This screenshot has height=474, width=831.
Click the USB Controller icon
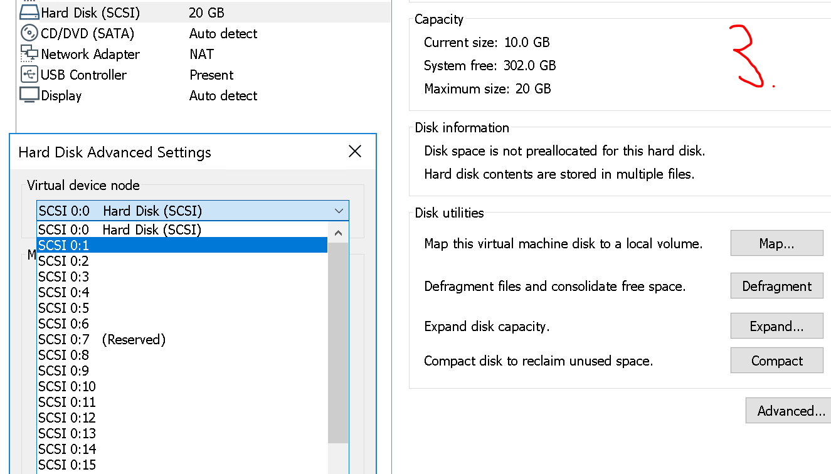tap(29, 75)
